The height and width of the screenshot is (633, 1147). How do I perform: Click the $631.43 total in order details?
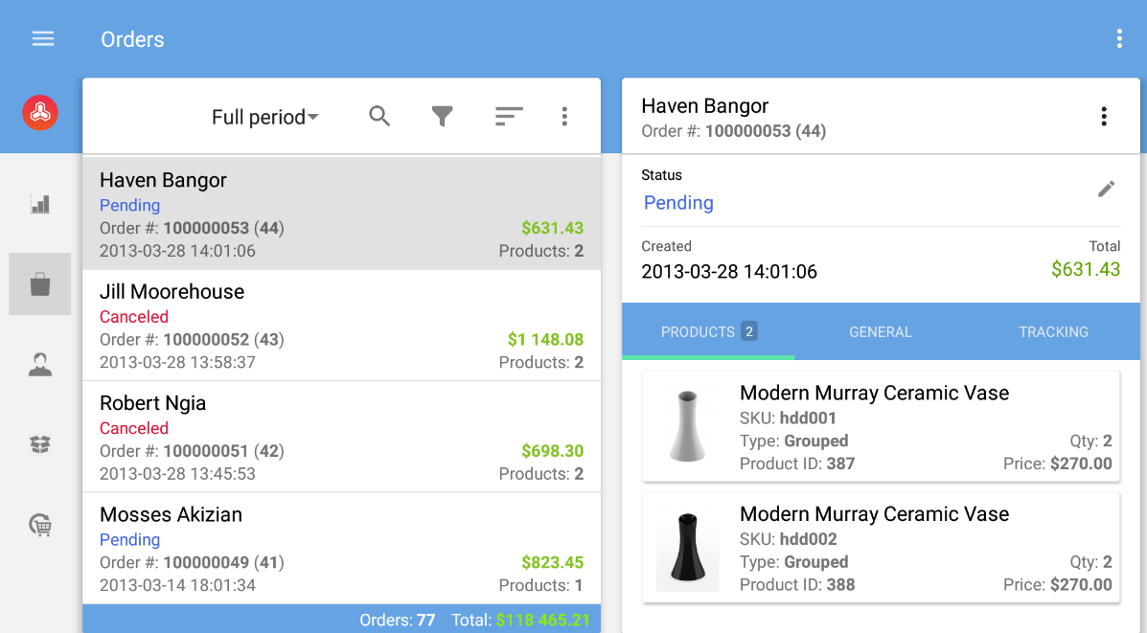[1086, 269]
